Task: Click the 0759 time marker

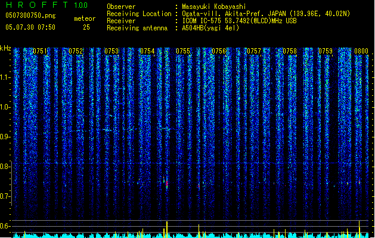Action: coord(326,51)
